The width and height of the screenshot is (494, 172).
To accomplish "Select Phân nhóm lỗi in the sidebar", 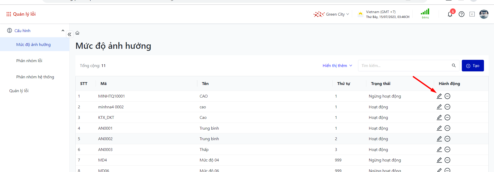I will 29,61.
